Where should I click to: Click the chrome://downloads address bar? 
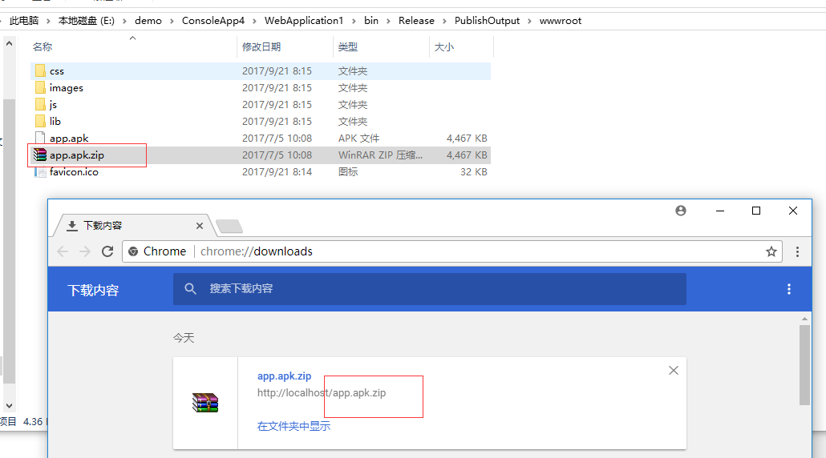pyautogui.click(x=452, y=251)
